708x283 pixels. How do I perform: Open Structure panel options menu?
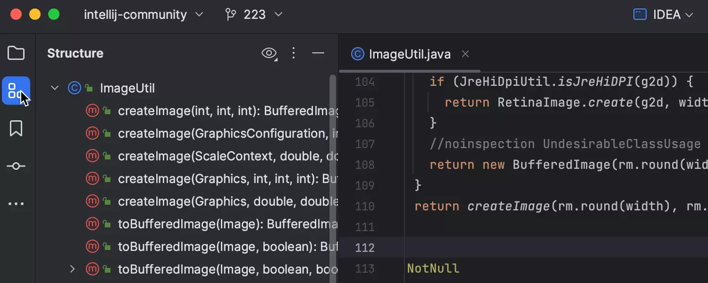[x=294, y=53]
